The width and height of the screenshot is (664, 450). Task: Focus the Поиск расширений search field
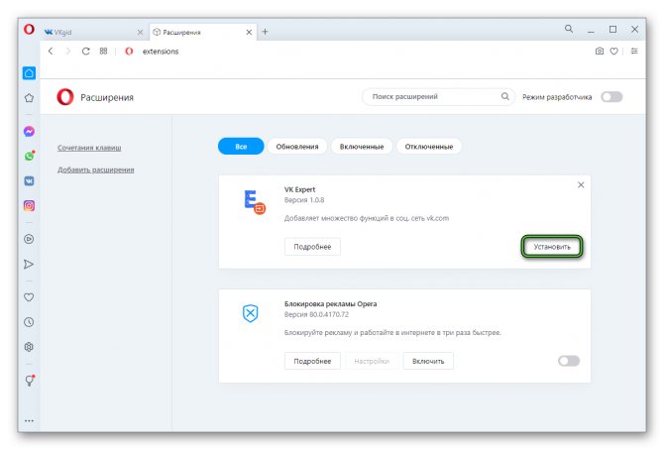click(438, 96)
